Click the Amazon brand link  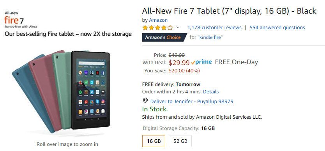[x=158, y=20]
